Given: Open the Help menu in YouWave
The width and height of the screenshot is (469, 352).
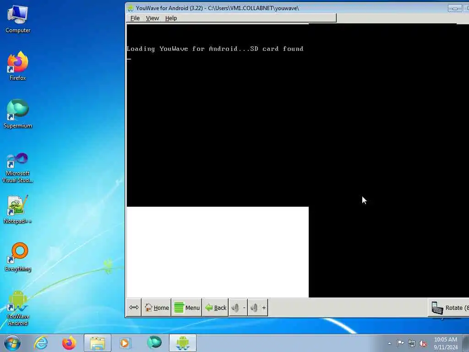Looking at the screenshot, I should tap(171, 18).
